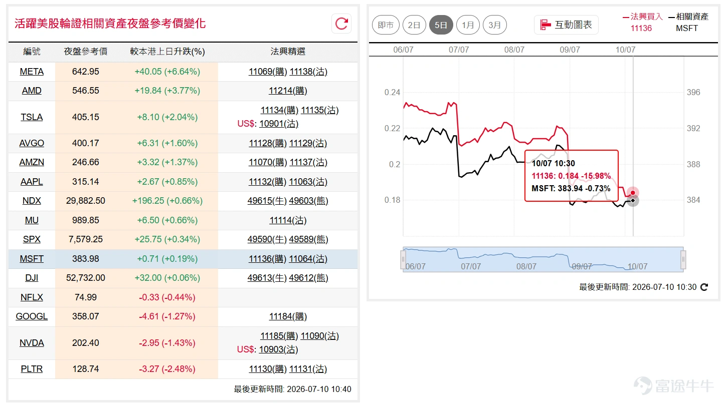Open warrant 11132(購) for AAPL

point(268,182)
